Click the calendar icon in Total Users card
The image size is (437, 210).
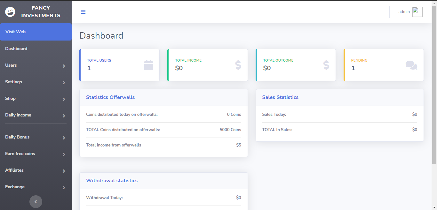pos(148,65)
